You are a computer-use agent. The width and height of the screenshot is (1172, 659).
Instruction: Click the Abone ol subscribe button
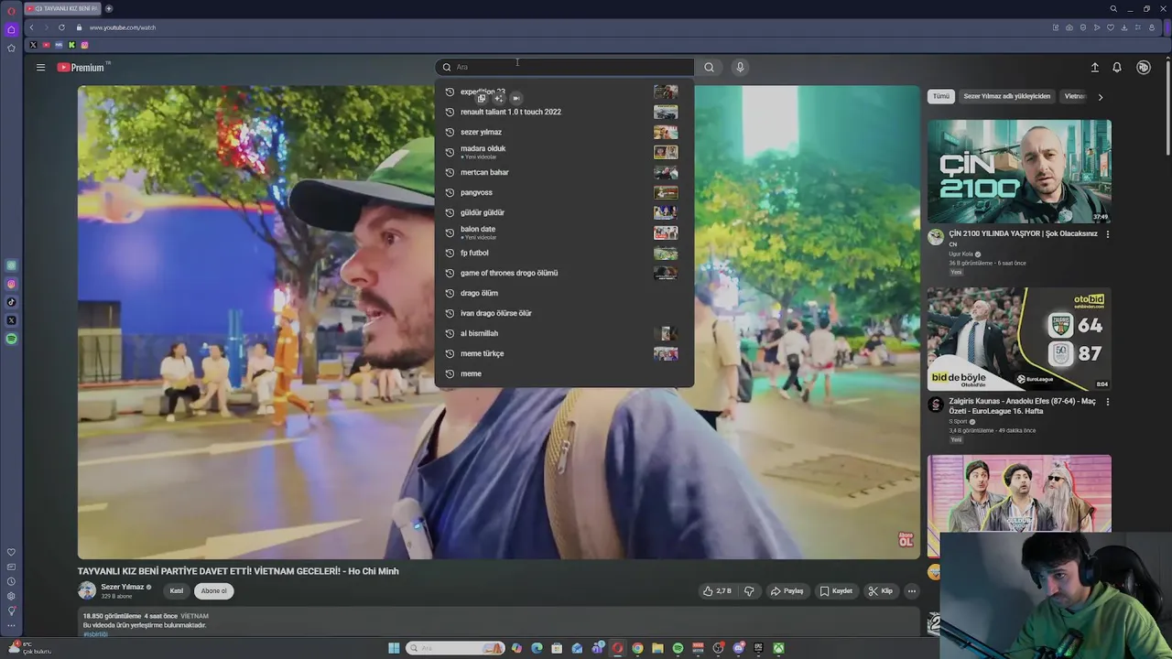click(x=213, y=591)
